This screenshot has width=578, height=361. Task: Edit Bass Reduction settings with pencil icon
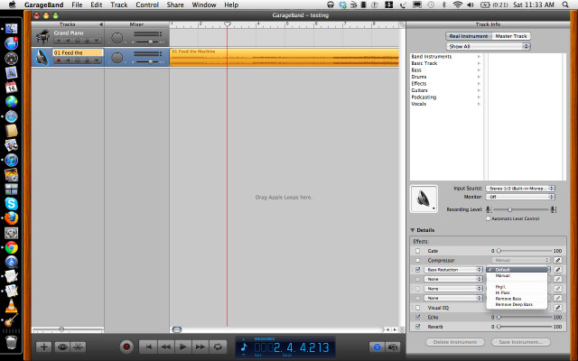point(557,270)
